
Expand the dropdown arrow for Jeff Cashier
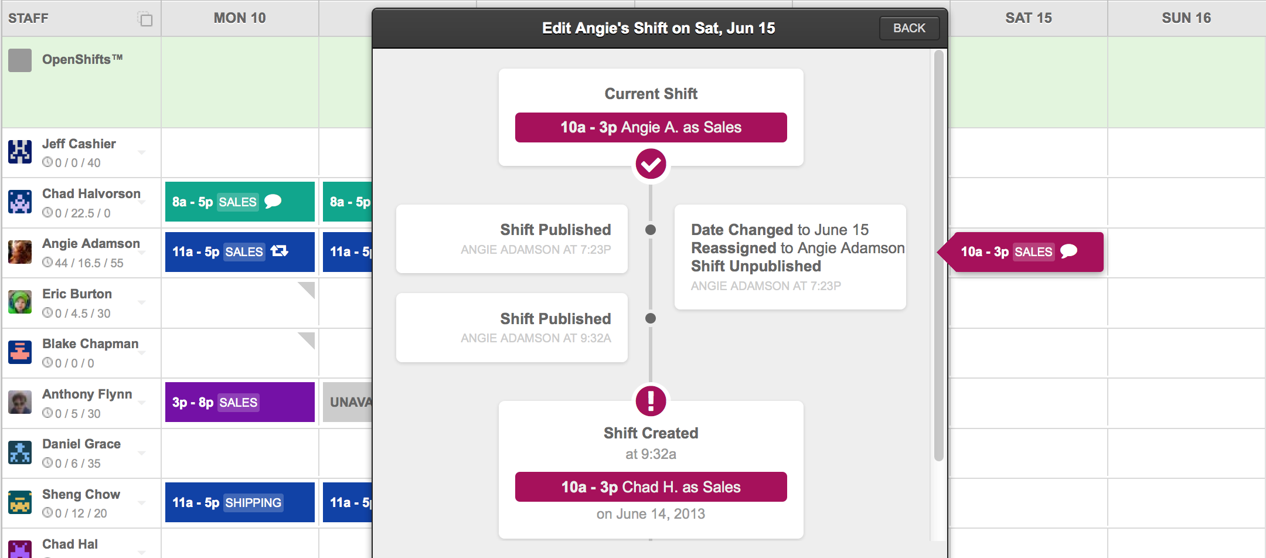pos(141,152)
